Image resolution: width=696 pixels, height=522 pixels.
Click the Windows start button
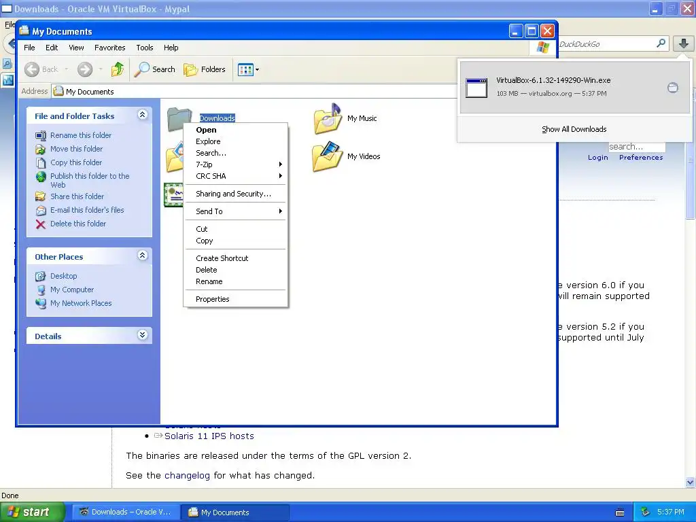[x=33, y=512]
